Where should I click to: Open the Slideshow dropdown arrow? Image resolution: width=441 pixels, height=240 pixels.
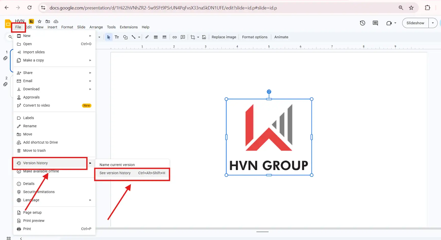tap(433, 23)
